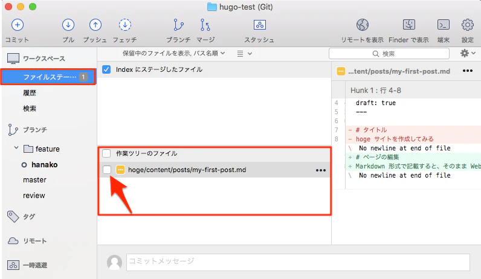Image resolution: width=481 pixels, height=279 pixels.
Task: Click the タグ tag icon in sidebar
Action: coord(13,216)
